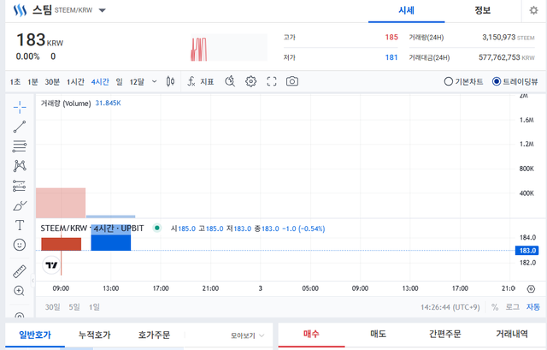Open the 거래내역 tab
The width and height of the screenshot is (547, 350).
(512, 335)
